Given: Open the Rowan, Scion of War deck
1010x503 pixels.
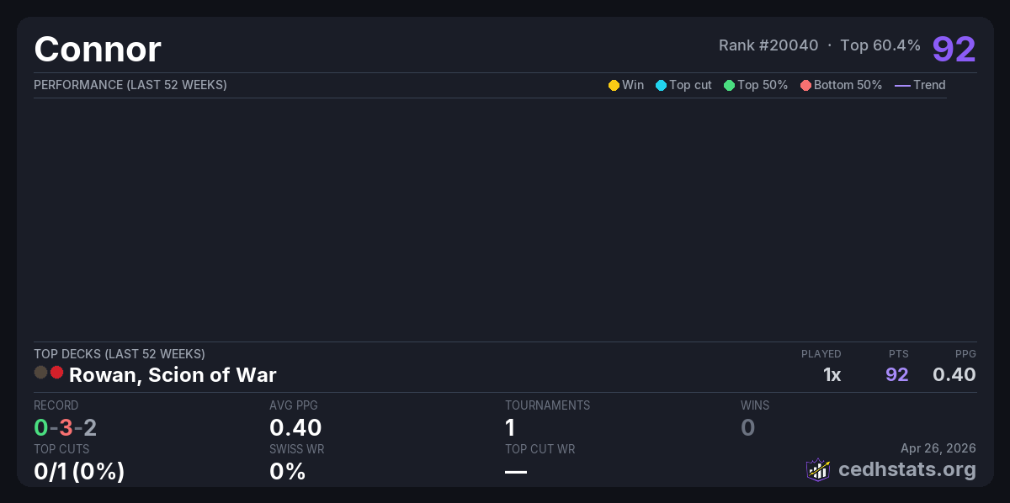Looking at the screenshot, I should (x=173, y=375).
